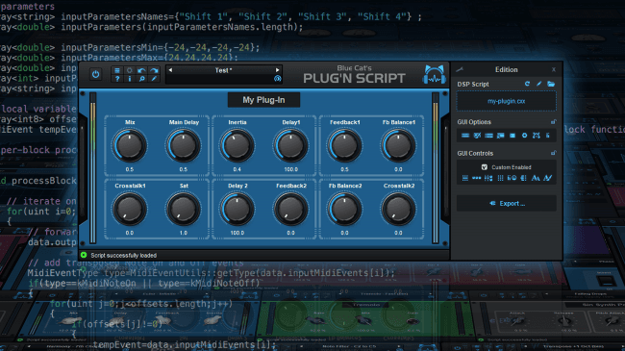Edit DSP script with pencil icon

[538, 84]
